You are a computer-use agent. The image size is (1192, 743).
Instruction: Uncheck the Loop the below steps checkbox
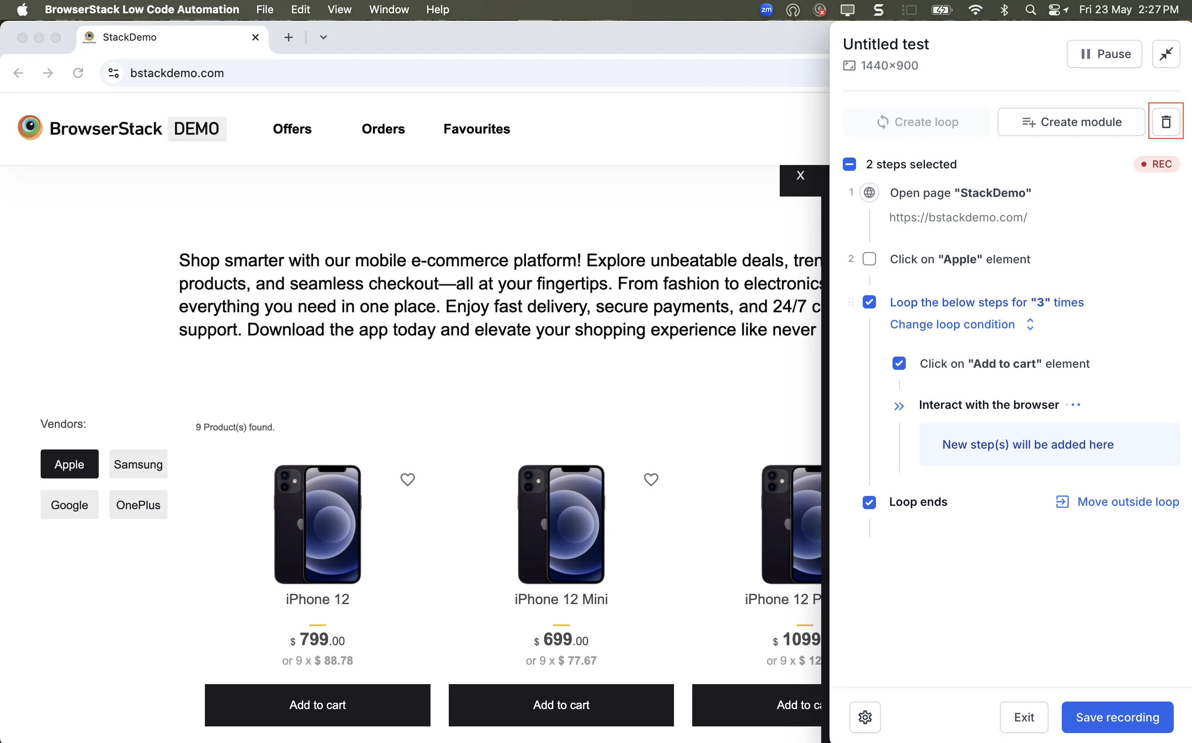[869, 302]
